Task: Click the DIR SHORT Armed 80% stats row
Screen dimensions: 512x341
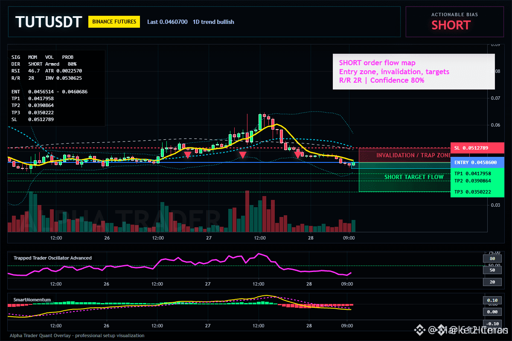Action: pyautogui.click(x=44, y=64)
